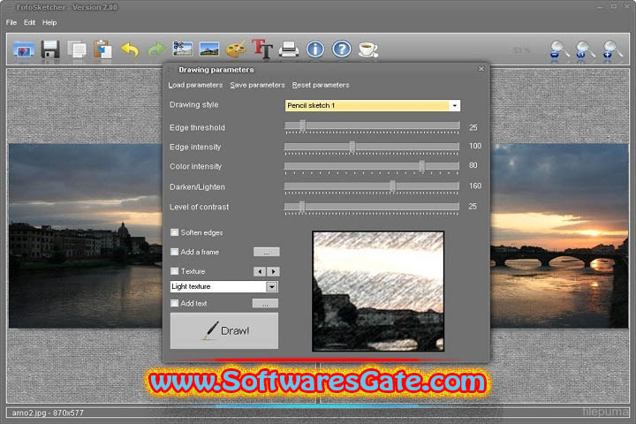Screen dimensions: 636x424
Task: Open the File menu
Action: coord(11,23)
